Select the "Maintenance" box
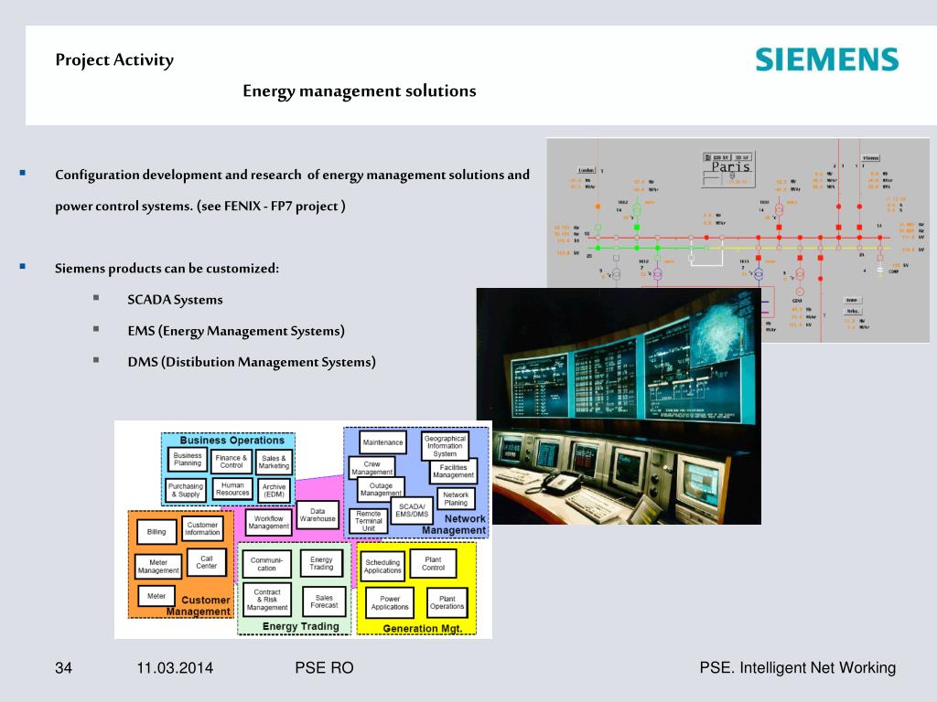Screen dimensions: 937x702 (383, 442)
